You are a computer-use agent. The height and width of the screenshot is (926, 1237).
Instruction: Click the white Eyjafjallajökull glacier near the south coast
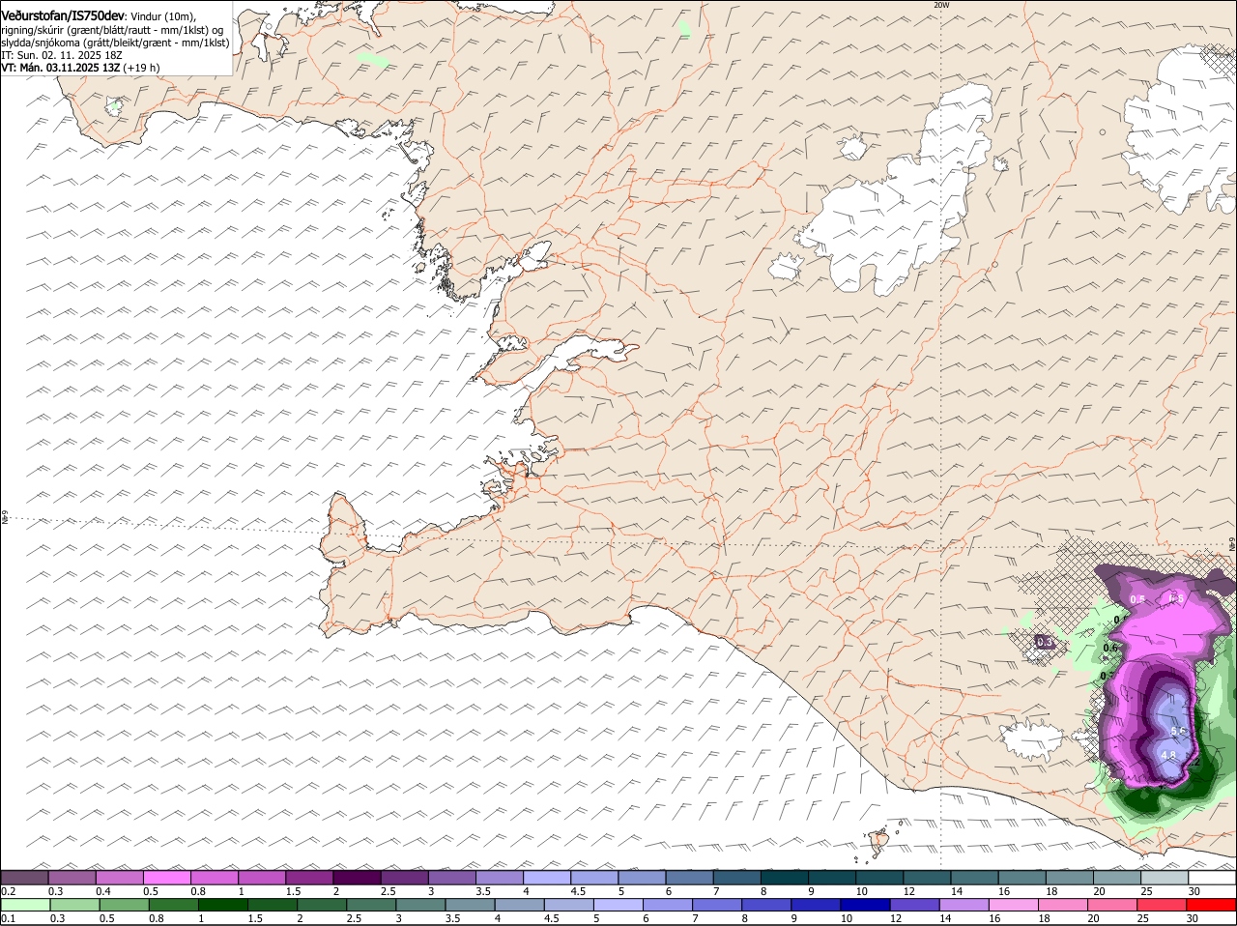point(1031,740)
